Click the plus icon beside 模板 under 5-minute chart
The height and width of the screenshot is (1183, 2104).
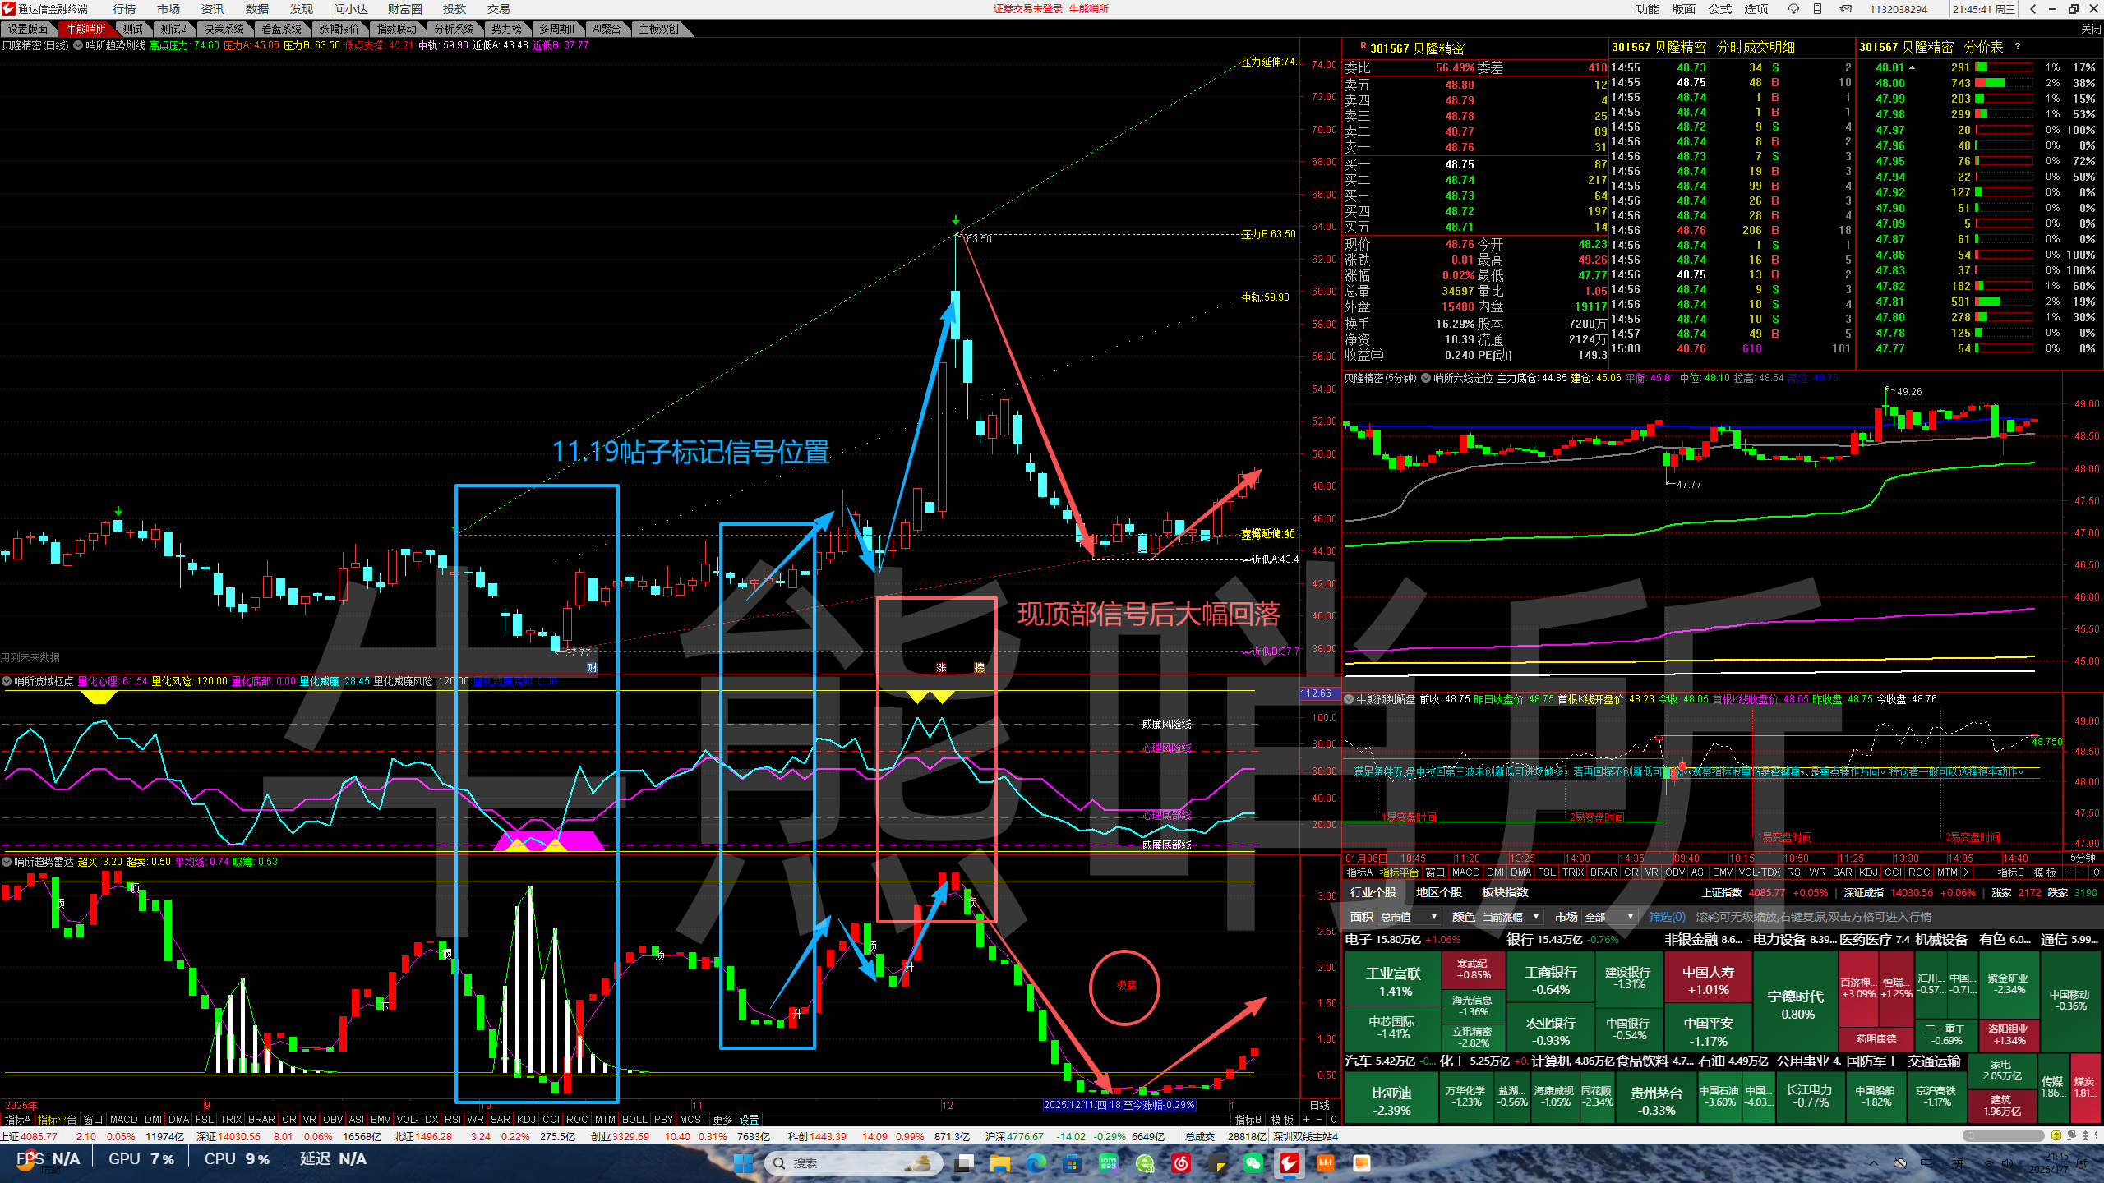(x=2069, y=872)
